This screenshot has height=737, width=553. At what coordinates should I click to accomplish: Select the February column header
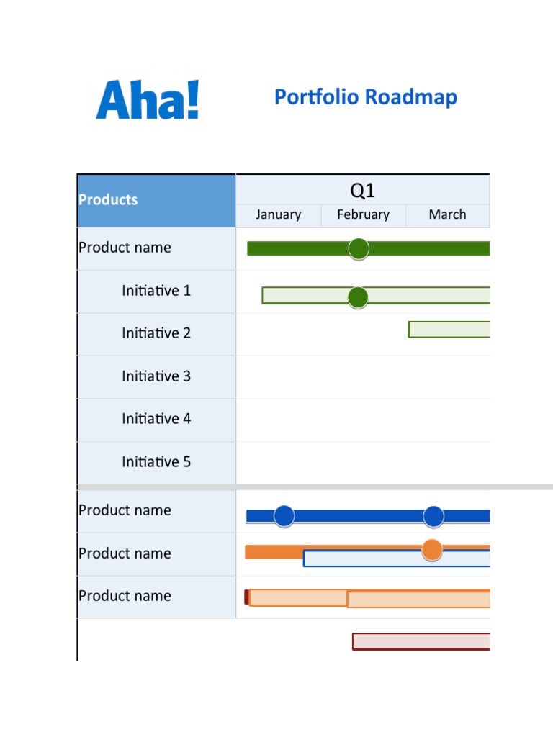click(x=363, y=215)
